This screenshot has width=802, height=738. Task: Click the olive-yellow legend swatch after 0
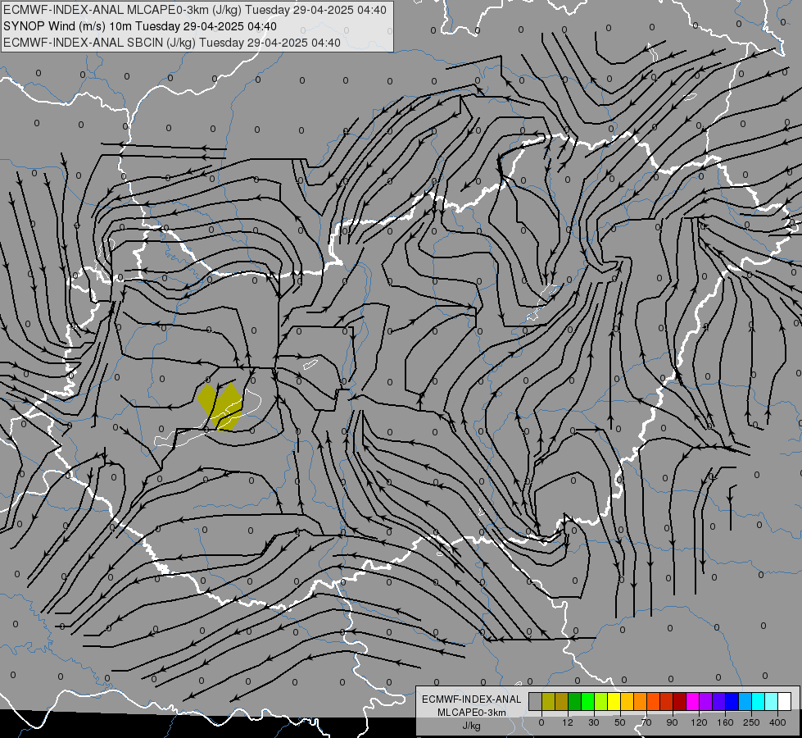548,701
